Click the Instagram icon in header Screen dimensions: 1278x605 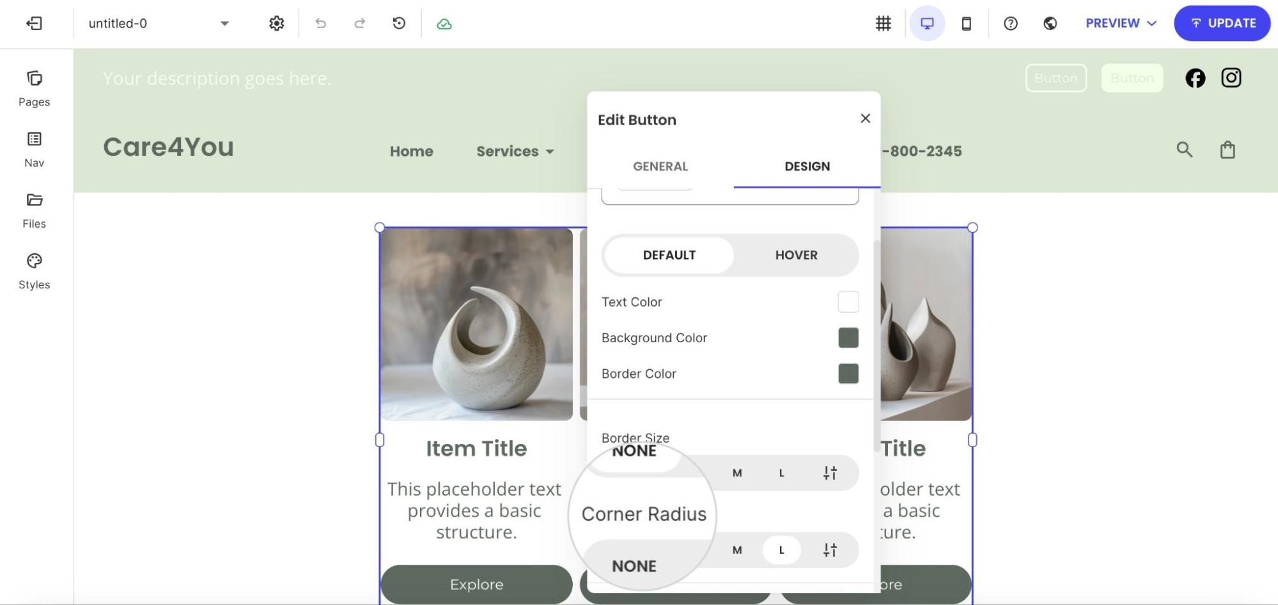[1231, 78]
